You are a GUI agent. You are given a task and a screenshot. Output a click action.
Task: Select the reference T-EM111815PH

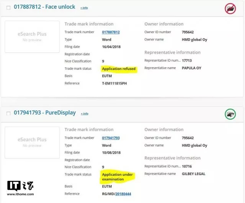(114, 84)
